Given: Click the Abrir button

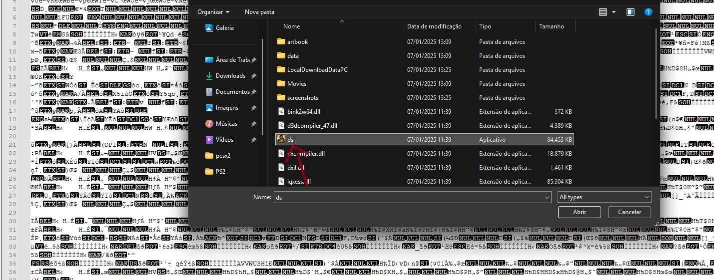Looking at the screenshot, I should [580, 212].
